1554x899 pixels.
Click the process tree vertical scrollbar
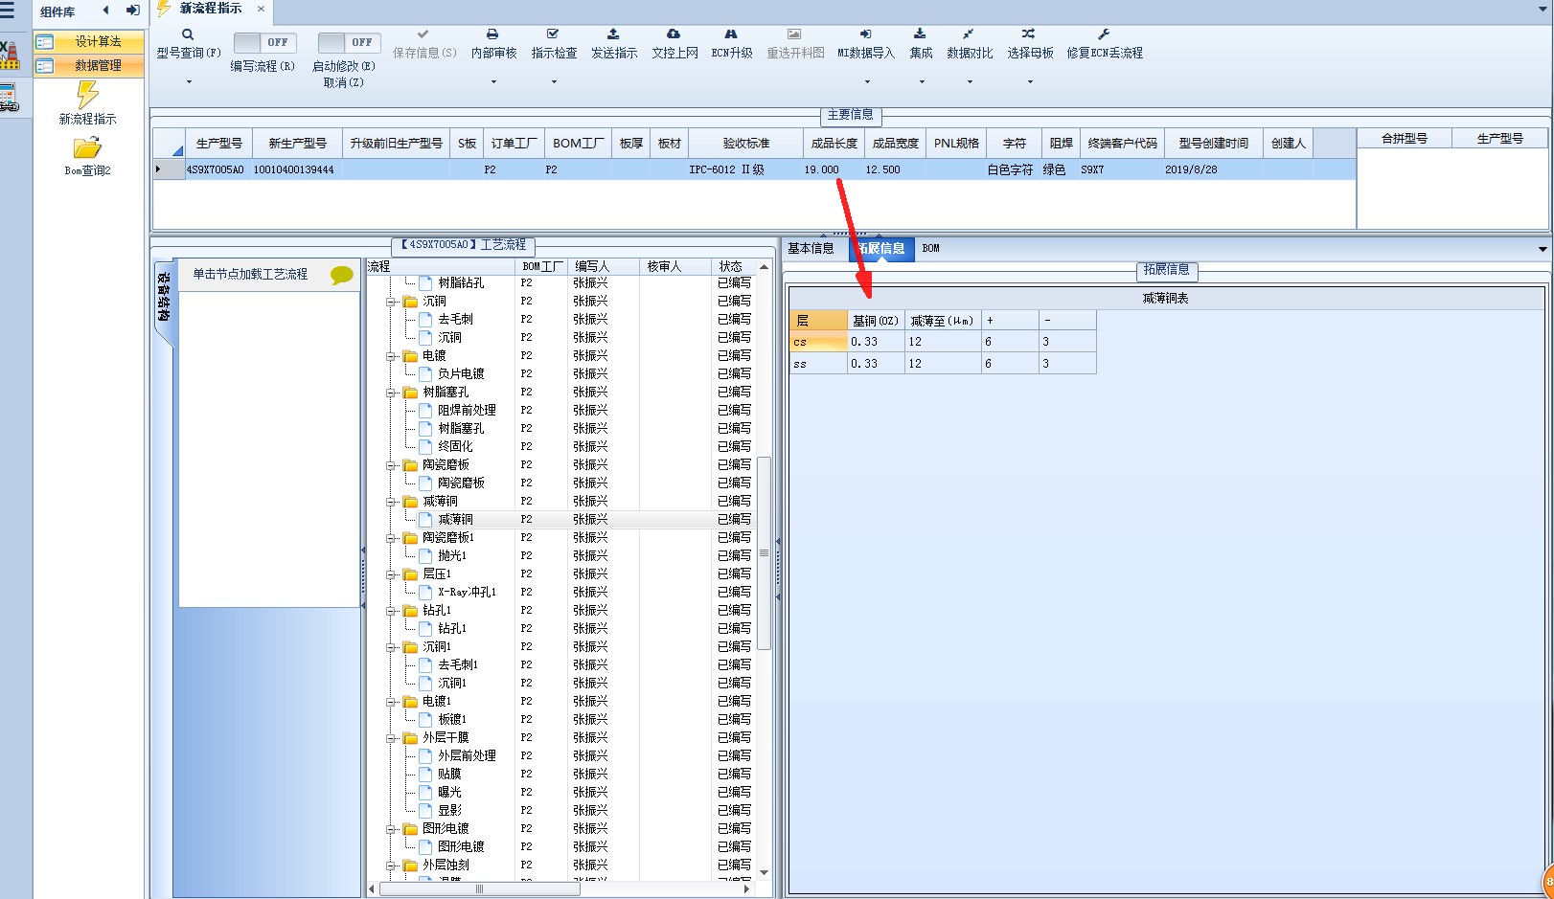764,553
